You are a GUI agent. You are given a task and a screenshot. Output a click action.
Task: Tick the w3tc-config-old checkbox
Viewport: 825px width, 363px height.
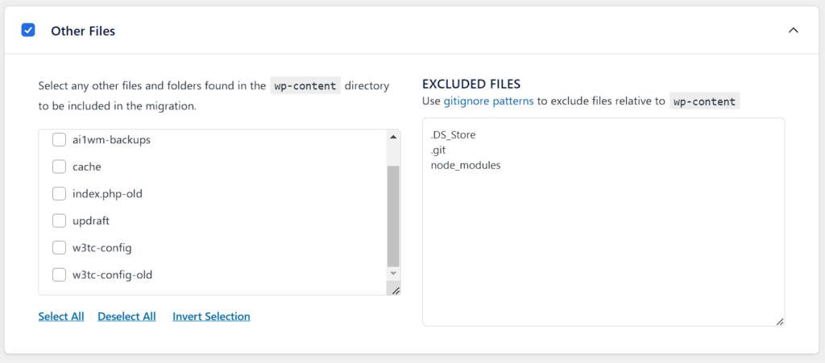(x=60, y=275)
